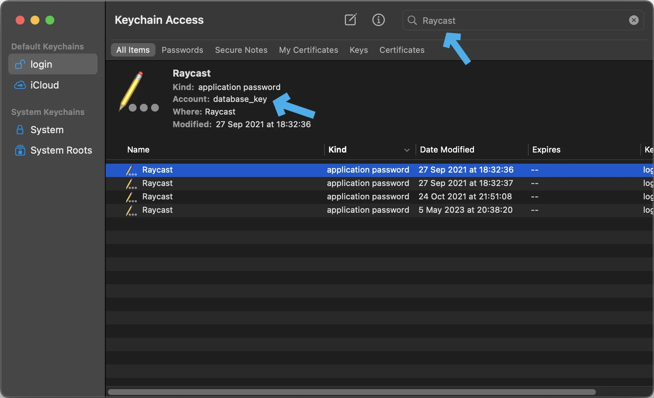Sort by the Expires column header
This screenshot has height=398, width=654.
[546, 150]
